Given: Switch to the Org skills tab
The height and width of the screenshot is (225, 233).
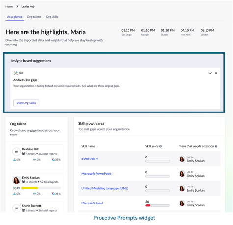Looking at the screenshot, I should 52,17.
